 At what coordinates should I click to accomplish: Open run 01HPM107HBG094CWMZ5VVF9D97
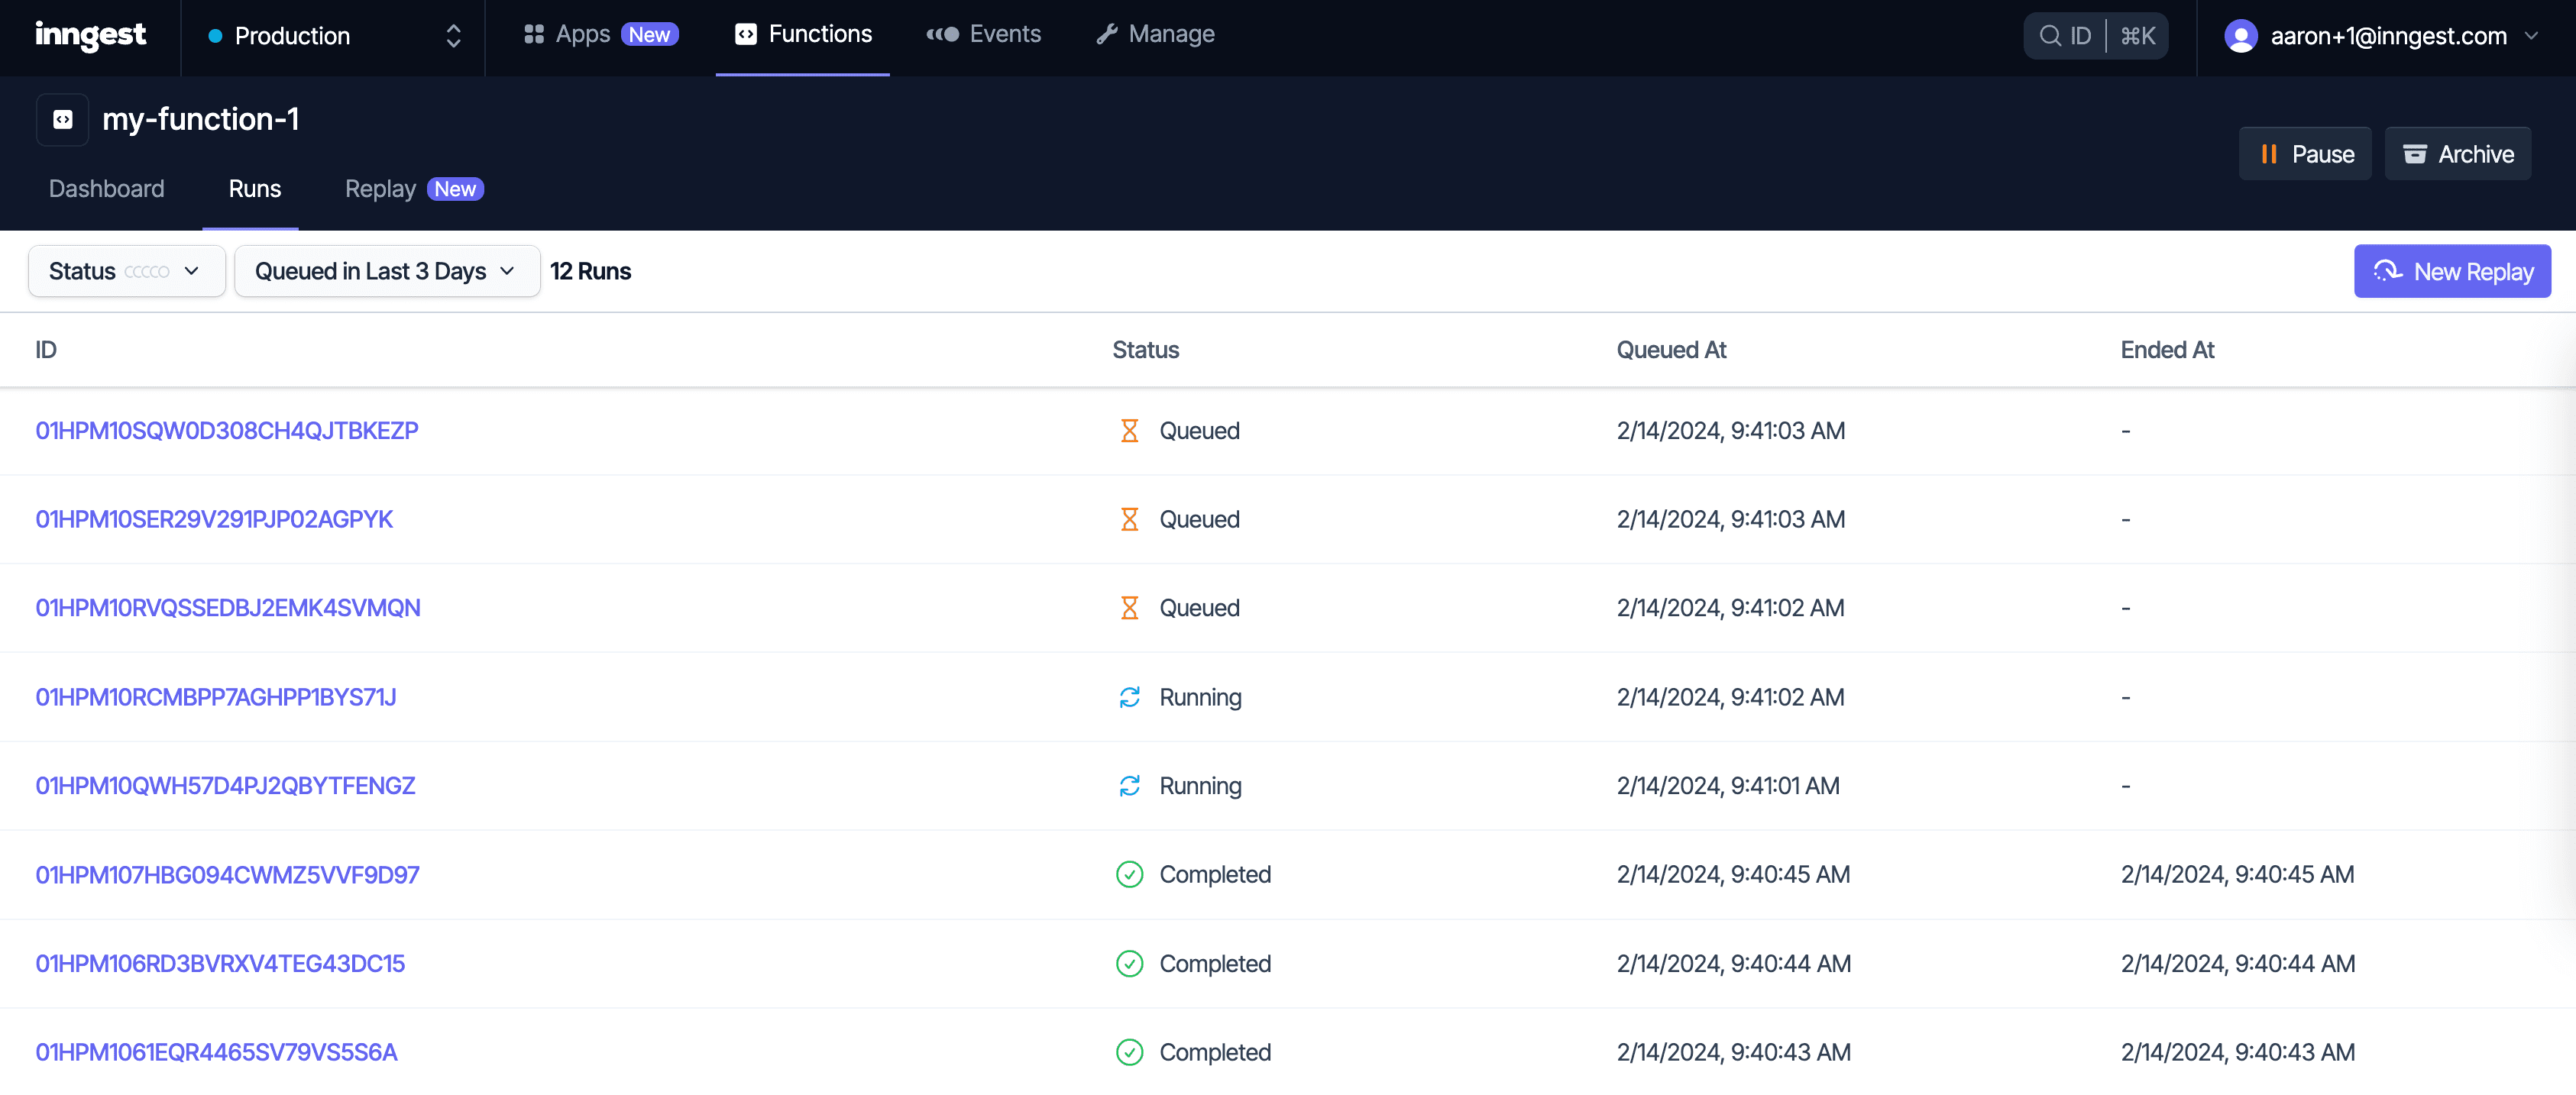pos(227,875)
